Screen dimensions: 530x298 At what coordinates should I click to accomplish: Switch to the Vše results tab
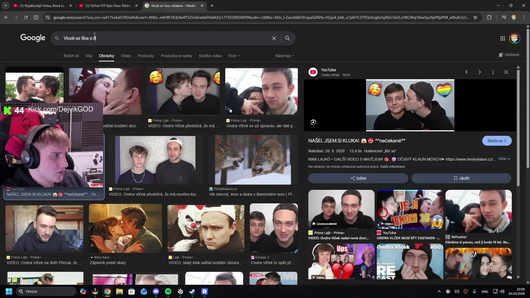point(89,56)
